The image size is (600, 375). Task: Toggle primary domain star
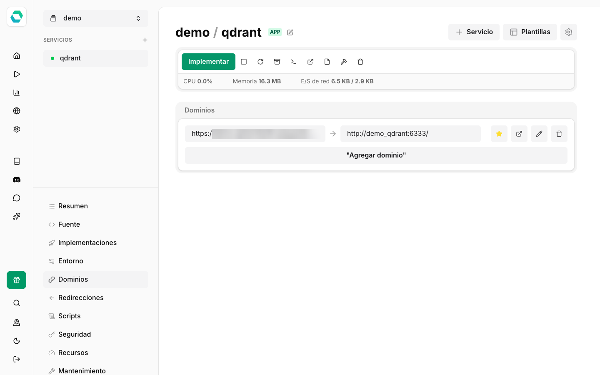(499, 134)
